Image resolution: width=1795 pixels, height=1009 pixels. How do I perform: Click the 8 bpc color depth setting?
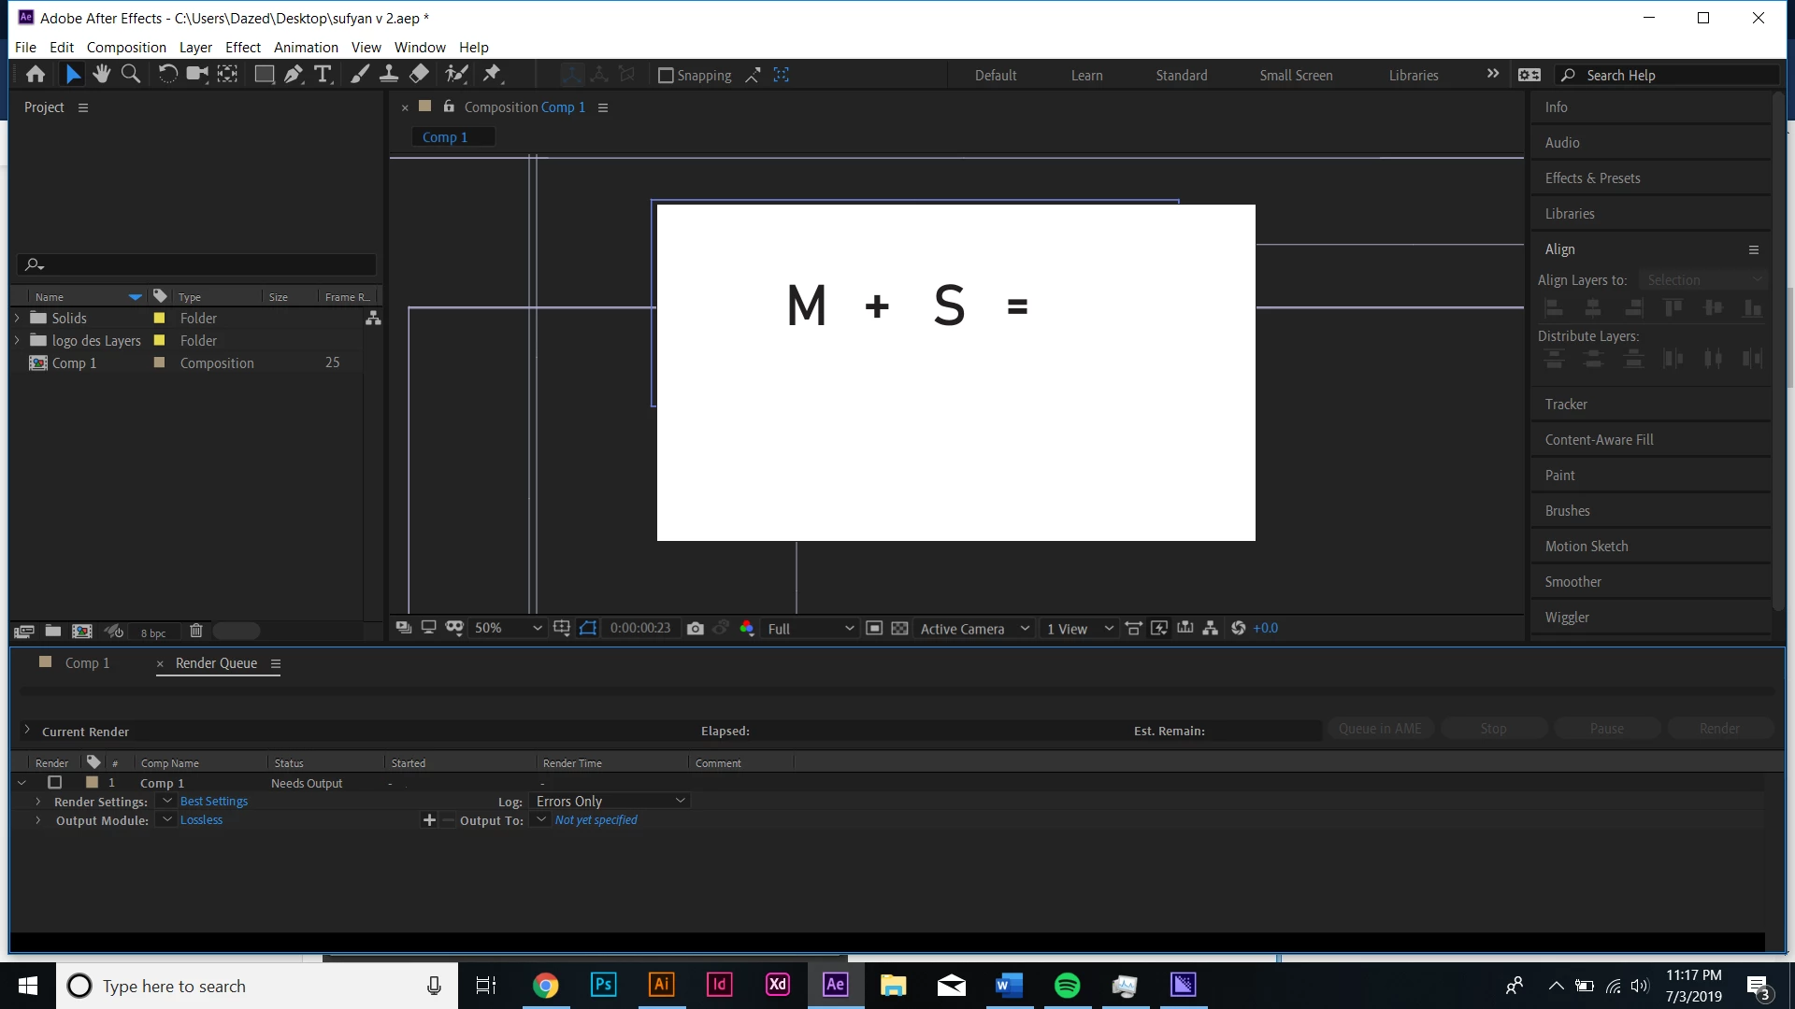coord(153,633)
